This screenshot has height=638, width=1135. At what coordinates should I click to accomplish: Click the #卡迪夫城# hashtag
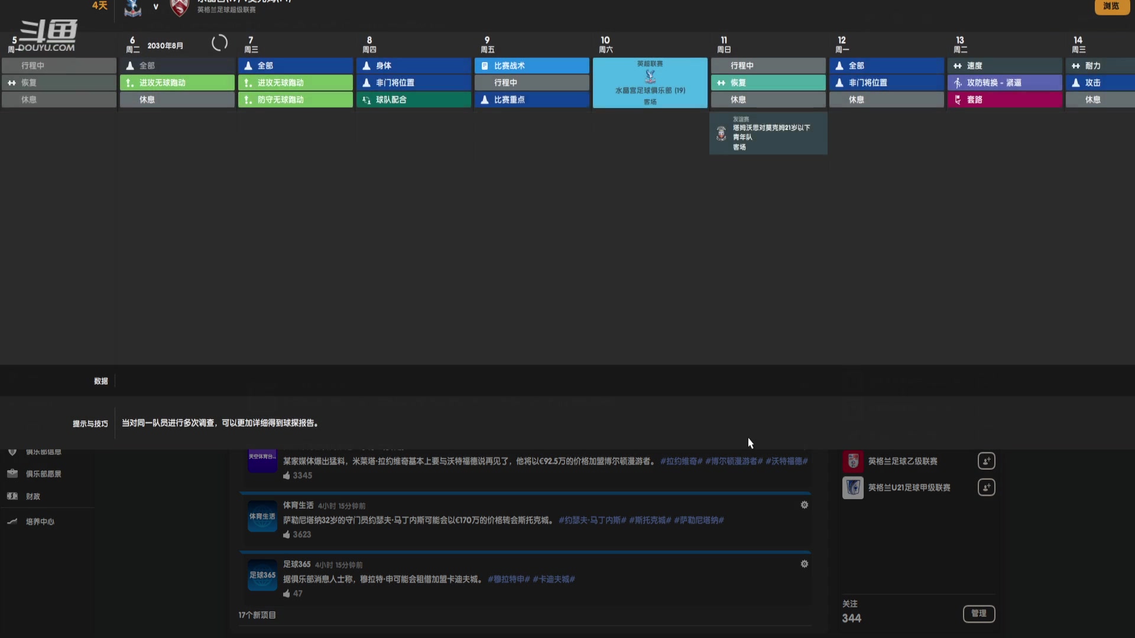click(x=553, y=579)
